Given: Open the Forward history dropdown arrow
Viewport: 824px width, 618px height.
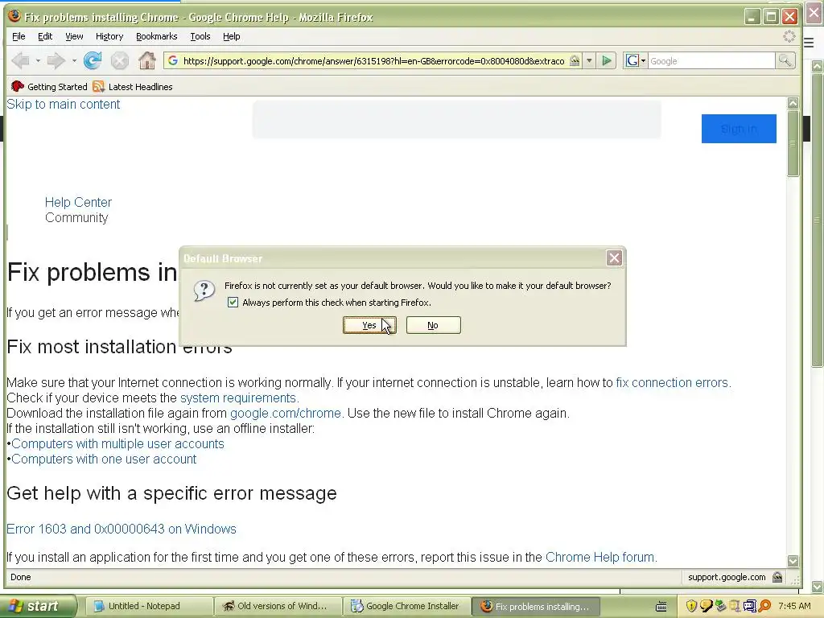Looking at the screenshot, I should [74, 61].
